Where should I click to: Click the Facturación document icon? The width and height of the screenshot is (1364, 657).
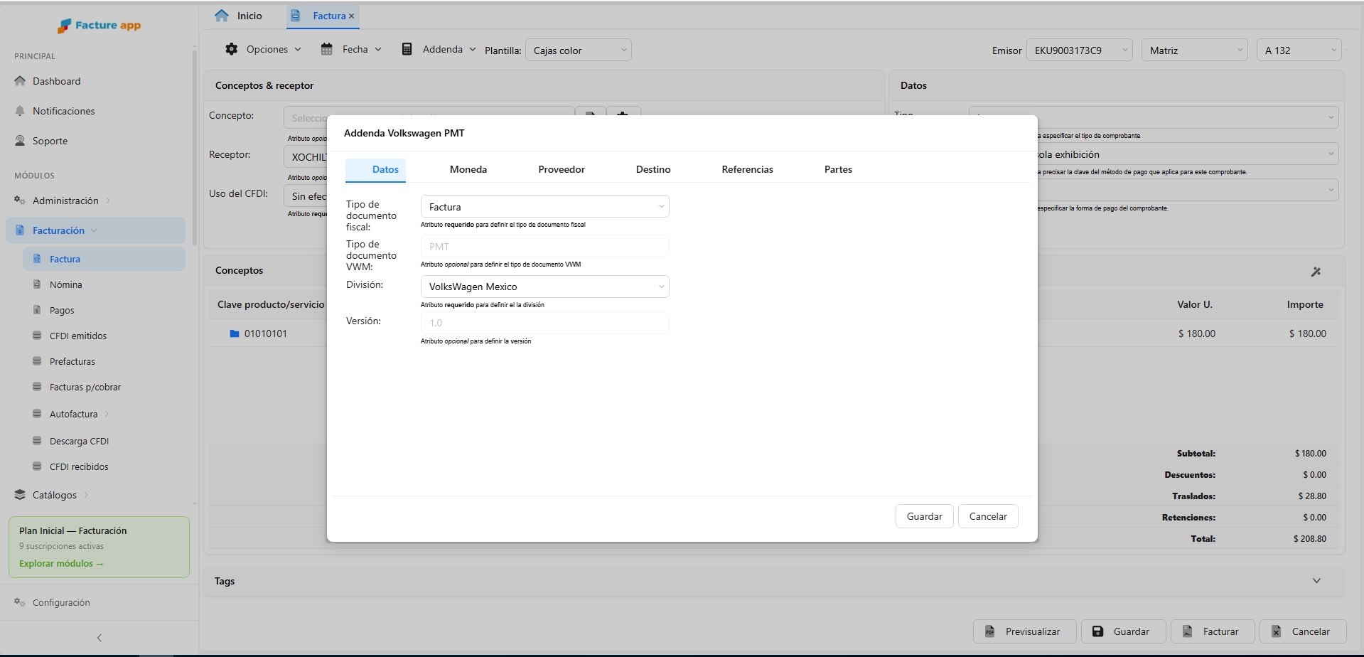(20, 230)
